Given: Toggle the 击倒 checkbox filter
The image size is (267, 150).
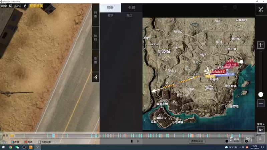Looking at the screenshot, I should pos(12,142).
